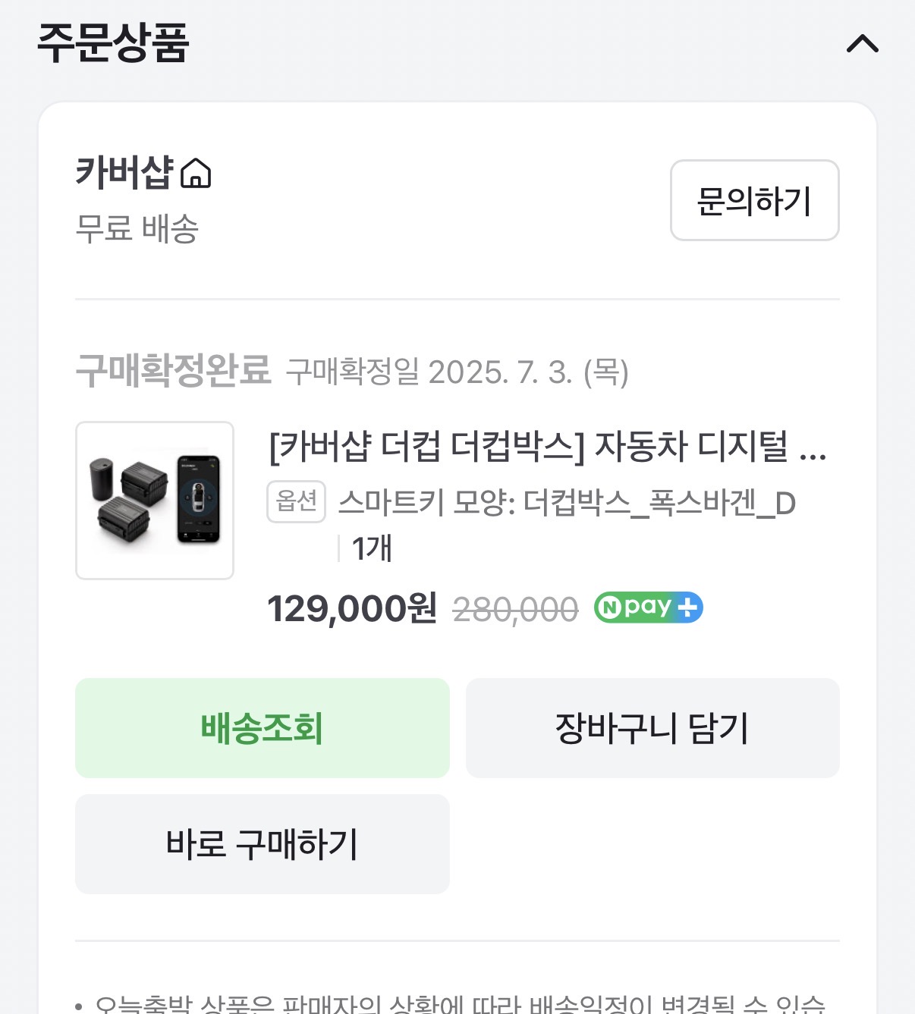Click the 옵션 badge
The height and width of the screenshot is (1014, 915).
coord(296,501)
